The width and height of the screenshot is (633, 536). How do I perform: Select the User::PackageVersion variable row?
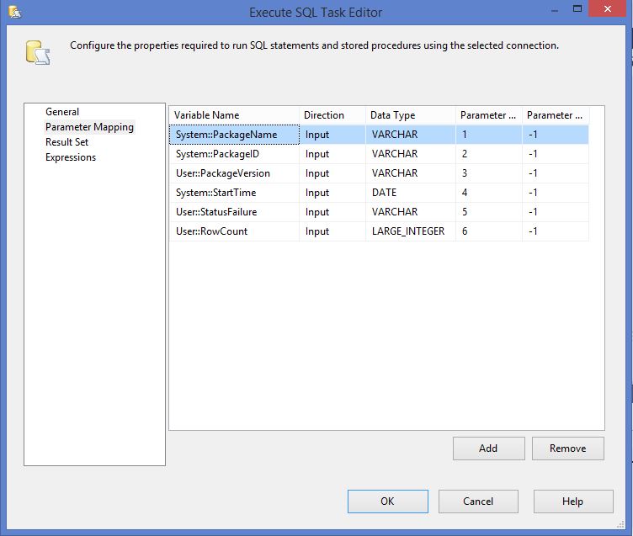pyautogui.click(x=223, y=173)
